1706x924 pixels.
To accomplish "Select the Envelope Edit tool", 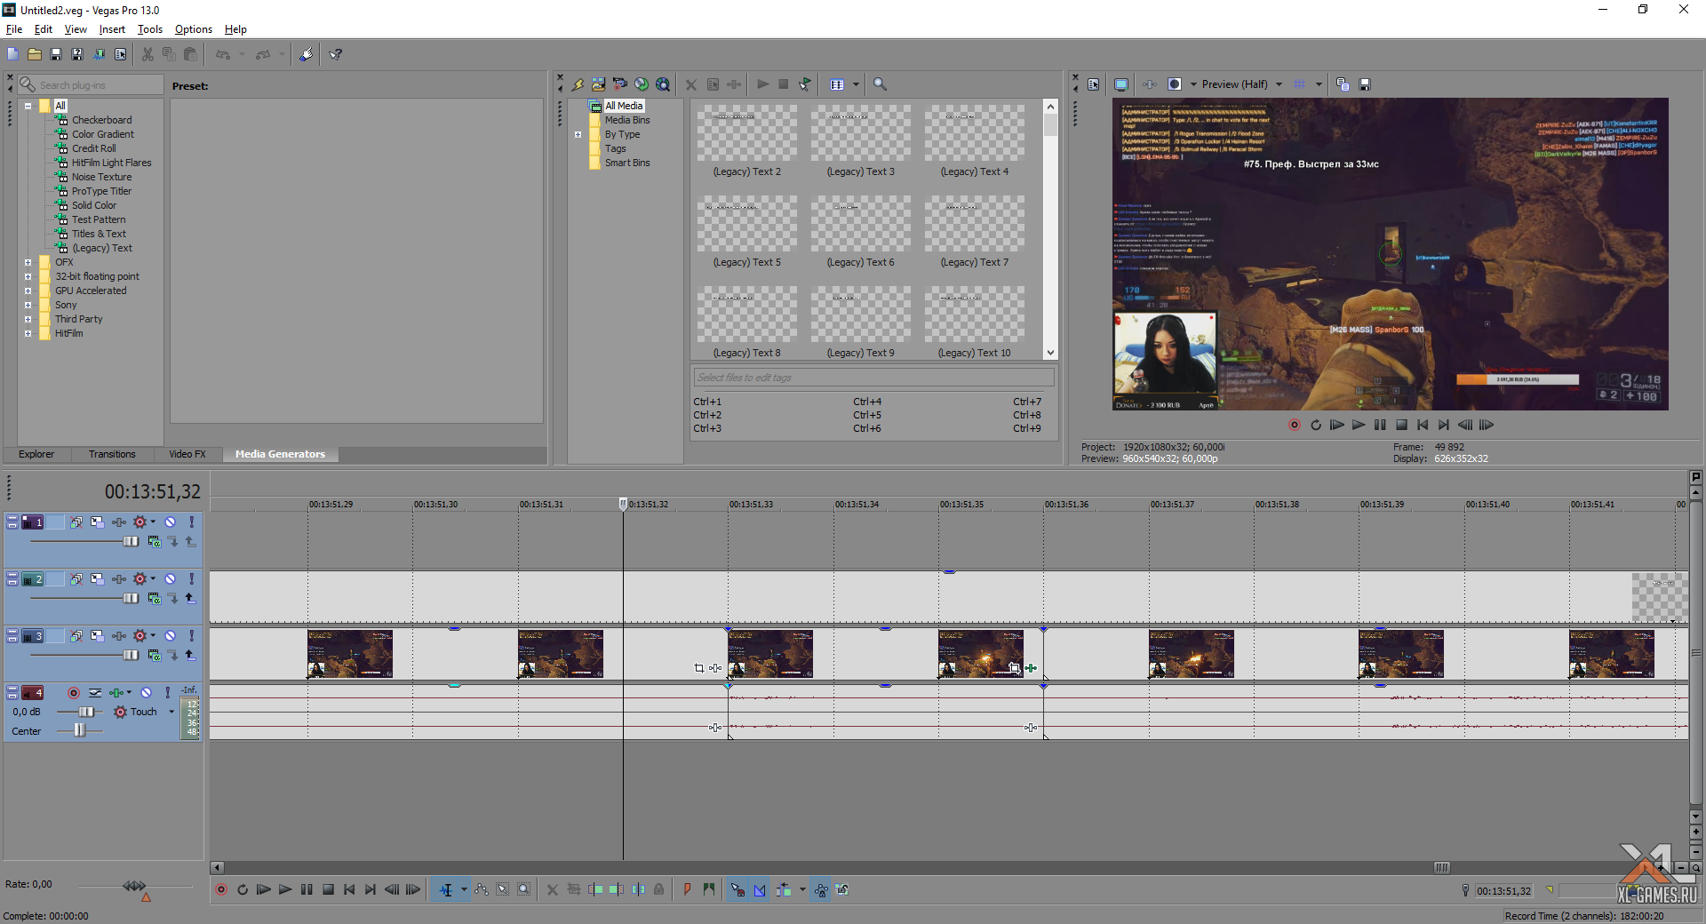I will point(482,889).
